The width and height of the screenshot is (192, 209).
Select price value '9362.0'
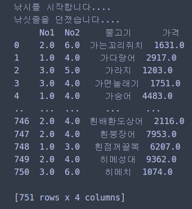click(161, 159)
